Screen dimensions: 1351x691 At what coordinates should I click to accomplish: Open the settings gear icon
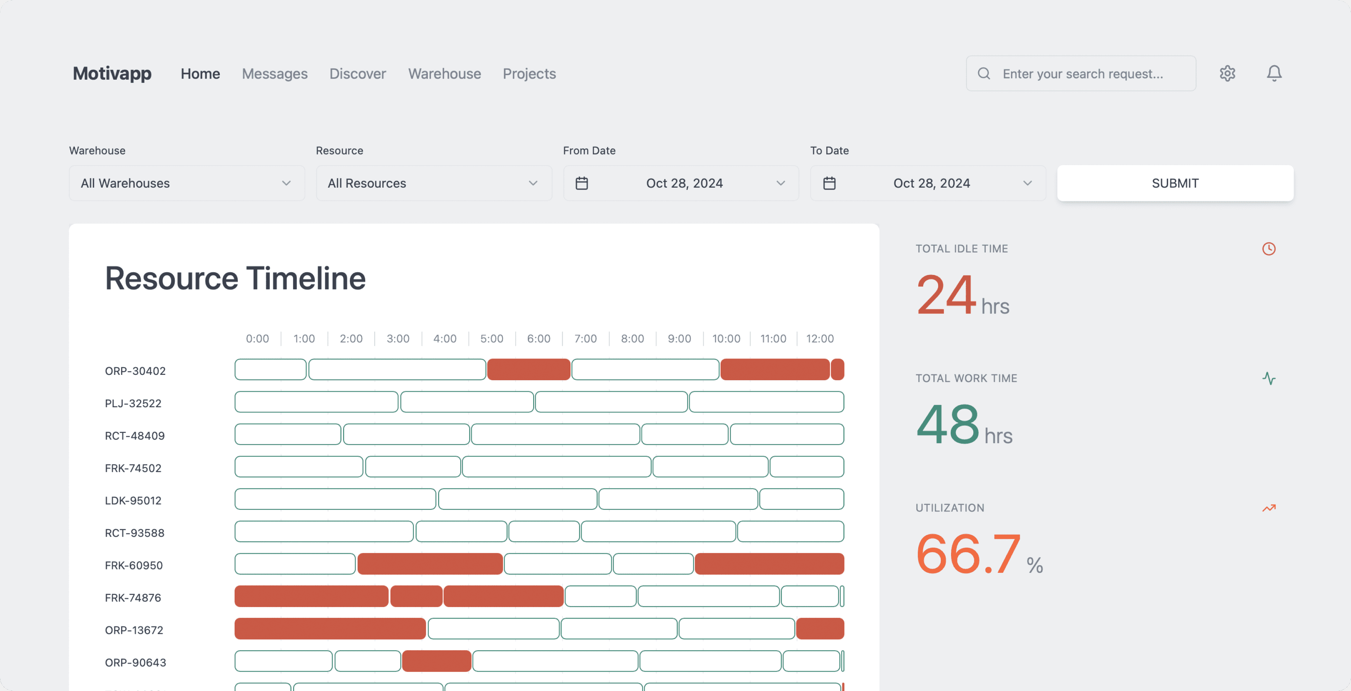point(1227,73)
